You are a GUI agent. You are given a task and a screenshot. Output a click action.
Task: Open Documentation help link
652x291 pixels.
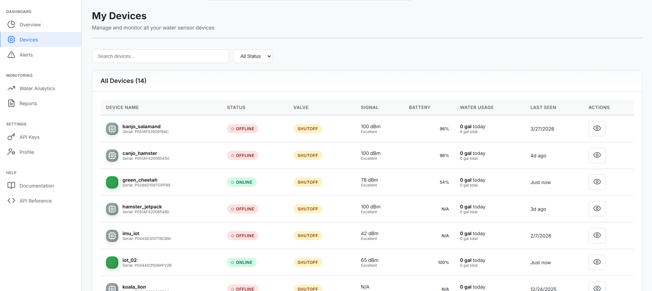click(x=41, y=186)
